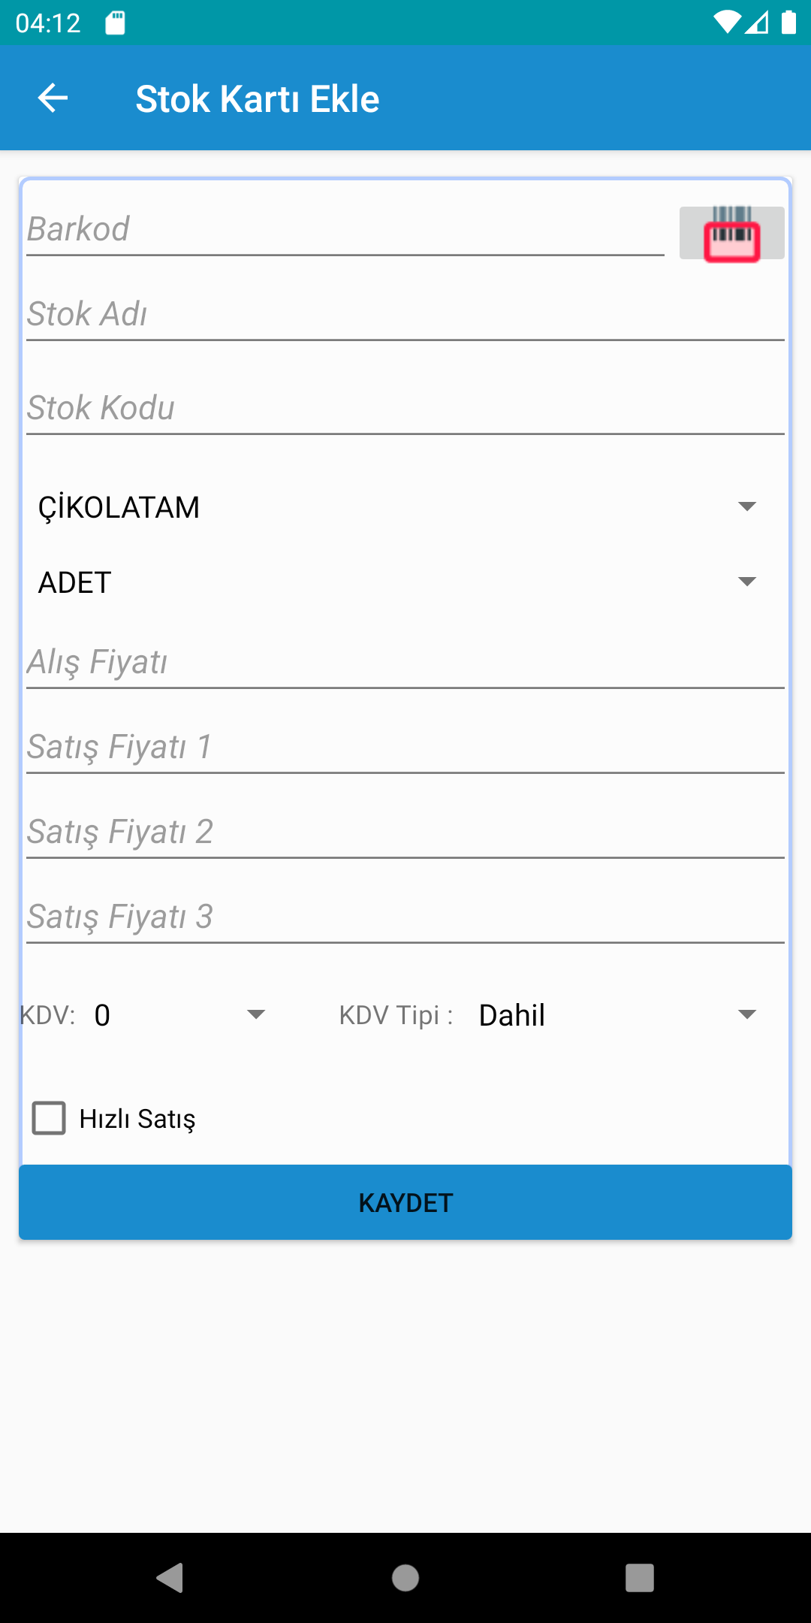The height and width of the screenshot is (1623, 811).
Task: Tap the SD card status icon
Action: 115,23
